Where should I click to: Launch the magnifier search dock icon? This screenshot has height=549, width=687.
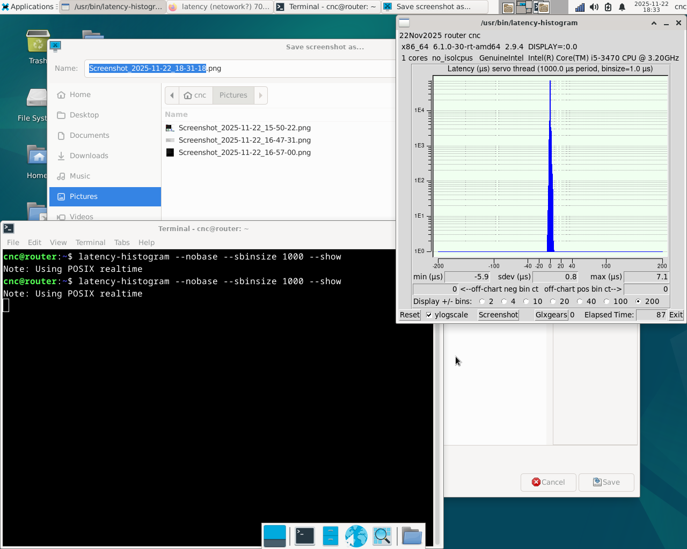[x=382, y=536]
